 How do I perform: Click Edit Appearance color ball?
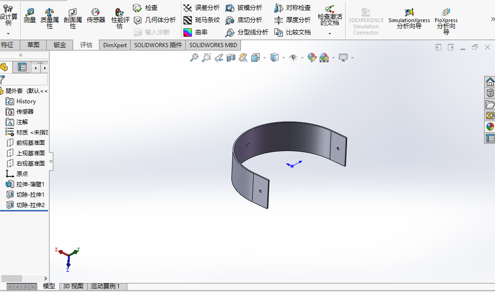pos(312,58)
